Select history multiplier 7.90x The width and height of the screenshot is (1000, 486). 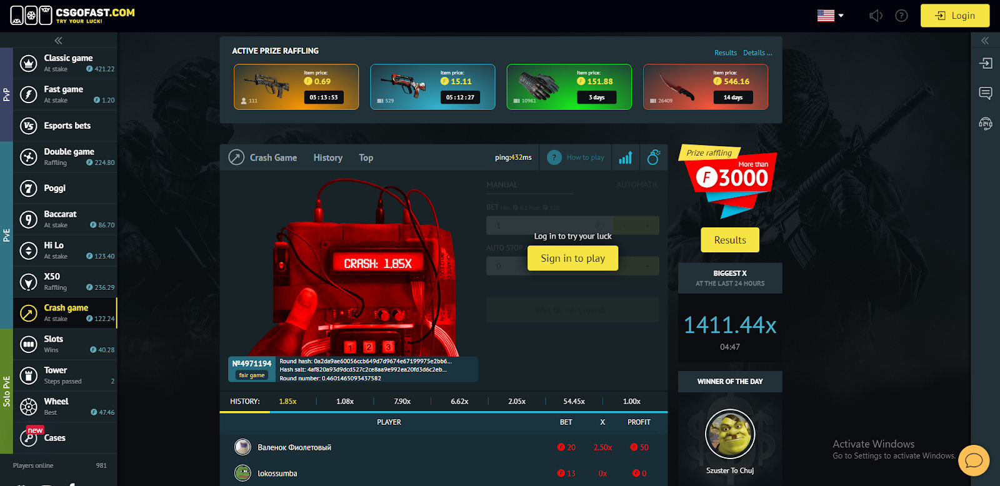point(402,402)
